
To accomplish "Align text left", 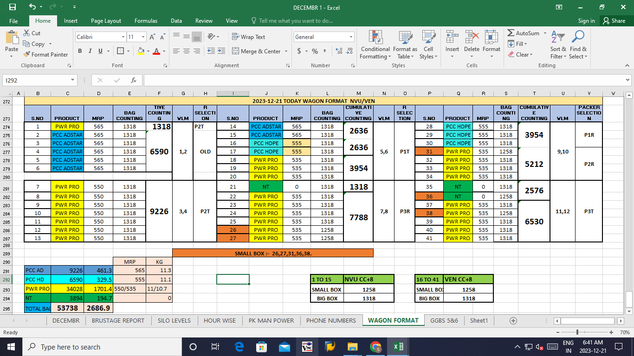I will (176, 51).
